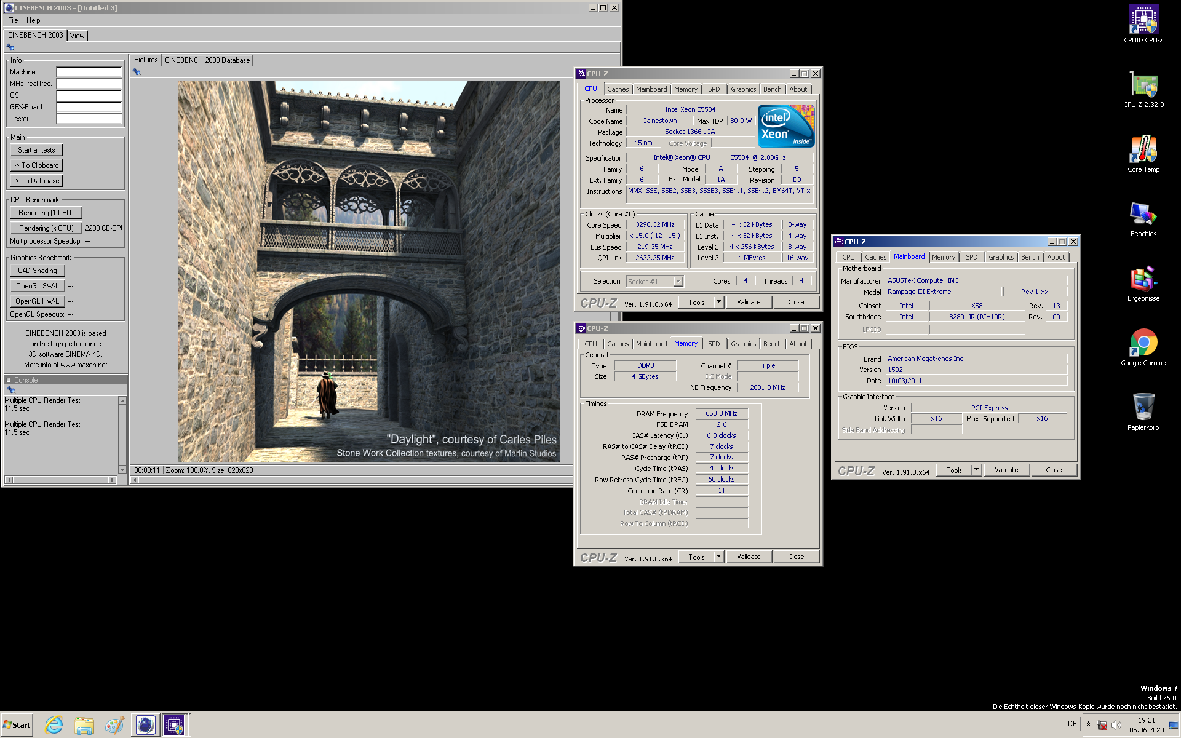Click the clock showing 19:21
This screenshot has width=1181, height=738.
(x=1146, y=720)
